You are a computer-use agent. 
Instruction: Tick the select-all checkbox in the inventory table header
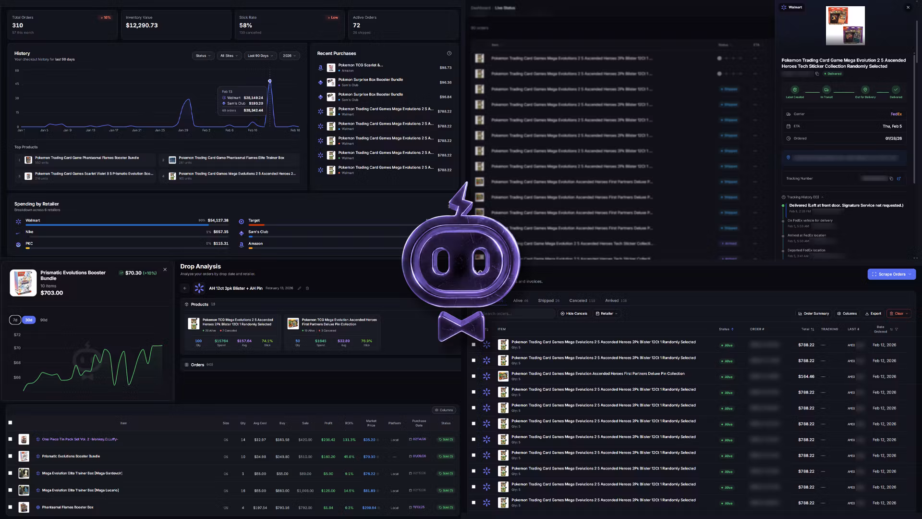click(x=10, y=423)
